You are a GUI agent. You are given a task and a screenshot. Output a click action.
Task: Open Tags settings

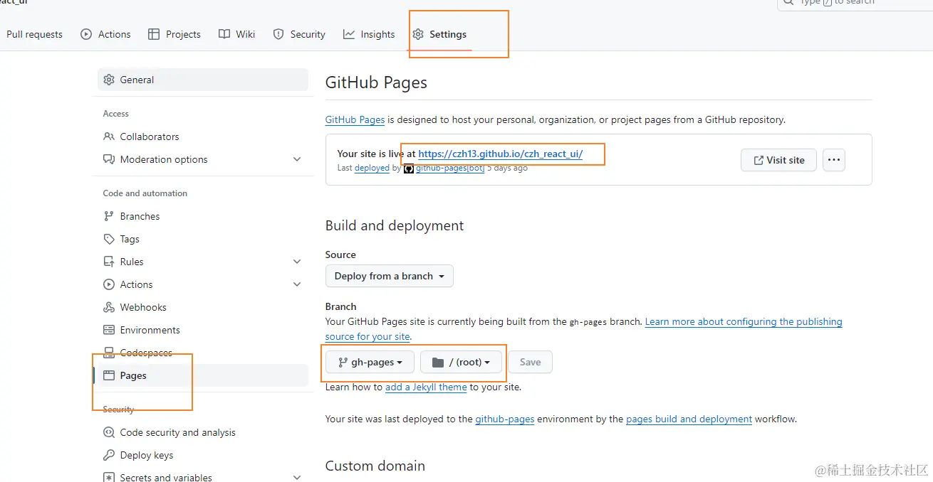click(203, 239)
